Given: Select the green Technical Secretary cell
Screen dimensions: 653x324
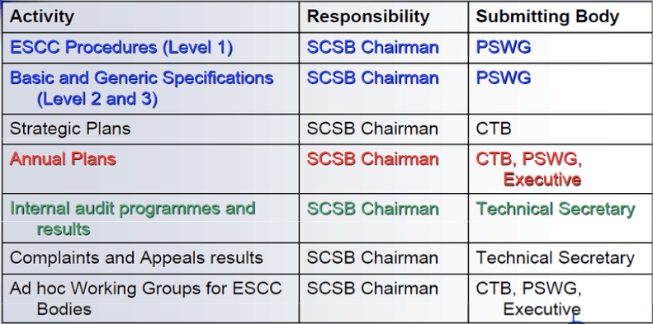Looking at the screenshot, I should pos(561,218).
